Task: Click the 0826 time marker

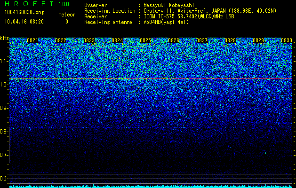Action: point(174,40)
